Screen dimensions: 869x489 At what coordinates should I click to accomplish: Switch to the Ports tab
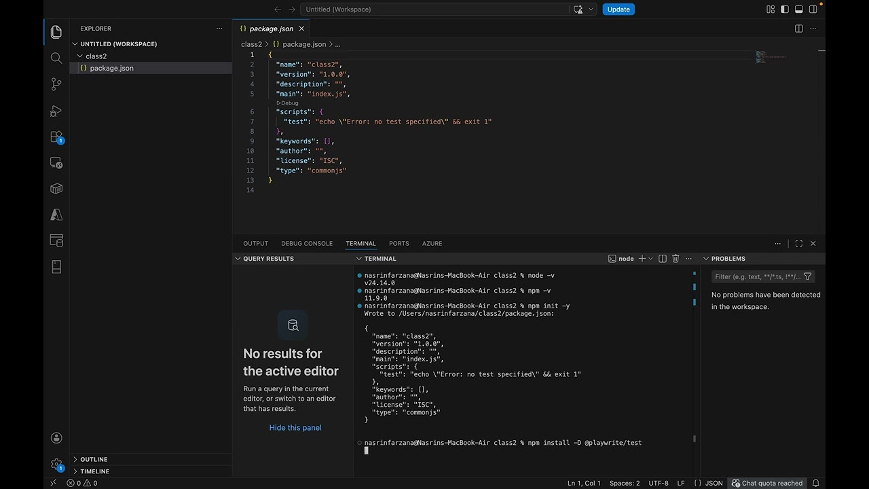click(399, 243)
